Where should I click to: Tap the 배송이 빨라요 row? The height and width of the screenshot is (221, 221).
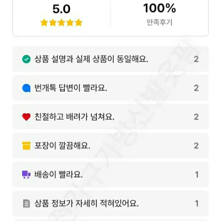110,174
